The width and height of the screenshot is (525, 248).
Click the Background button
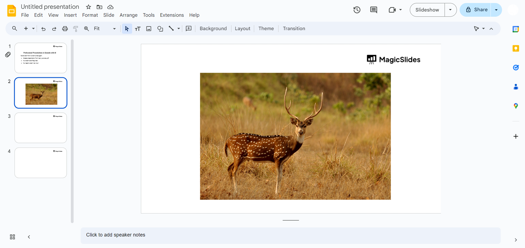point(213,28)
